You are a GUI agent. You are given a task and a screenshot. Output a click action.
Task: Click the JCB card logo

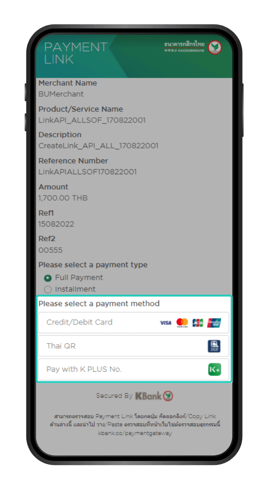tap(198, 323)
